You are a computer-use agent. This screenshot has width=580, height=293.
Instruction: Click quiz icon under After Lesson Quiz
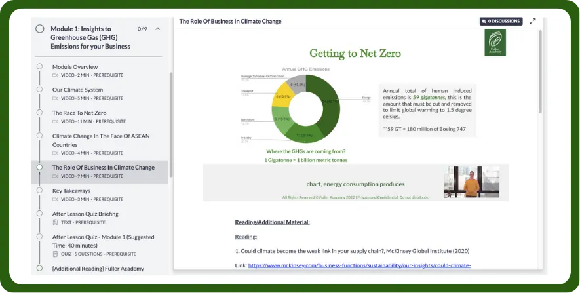[56, 254]
